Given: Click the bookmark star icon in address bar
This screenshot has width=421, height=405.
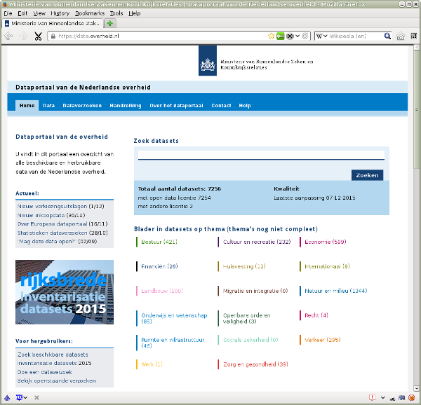Looking at the screenshot, I should click(x=271, y=36).
